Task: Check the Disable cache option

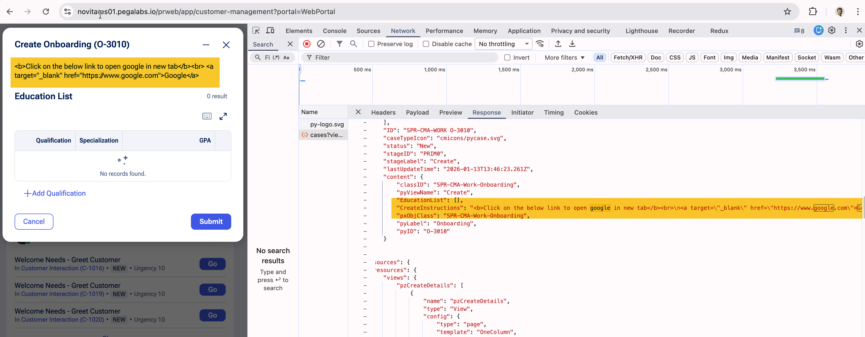Action: point(426,44)
